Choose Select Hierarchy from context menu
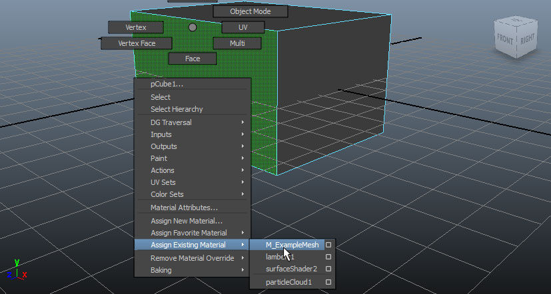The image size is (551, 294). [177, 109]
